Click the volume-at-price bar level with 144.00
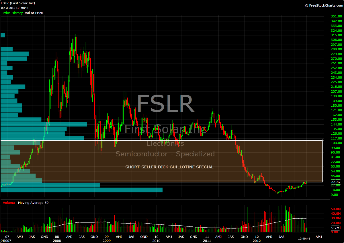344x243 pixels. point(44,124)
